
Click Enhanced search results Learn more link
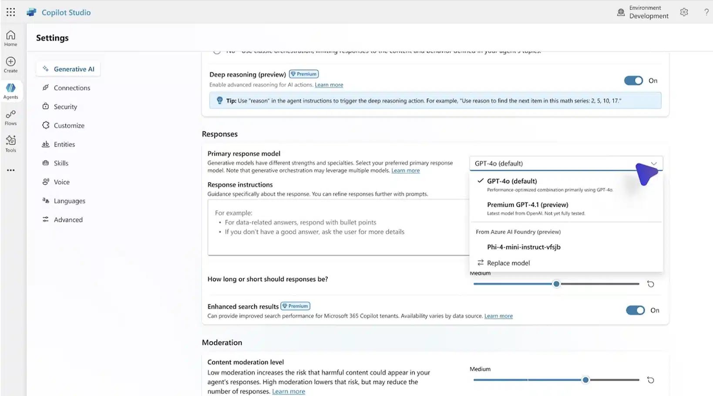(498, 316)
